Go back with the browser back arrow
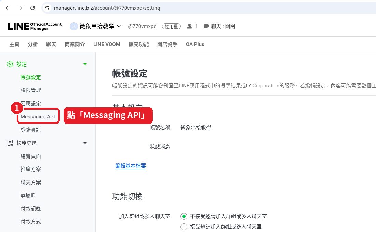376x232 pixels. point(8,8)
